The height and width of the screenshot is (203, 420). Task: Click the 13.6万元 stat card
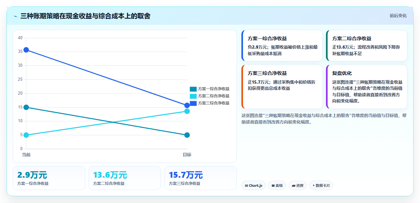click(125, 178)
